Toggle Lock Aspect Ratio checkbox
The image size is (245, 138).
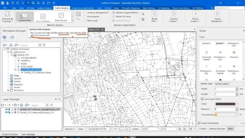(202, 99)
